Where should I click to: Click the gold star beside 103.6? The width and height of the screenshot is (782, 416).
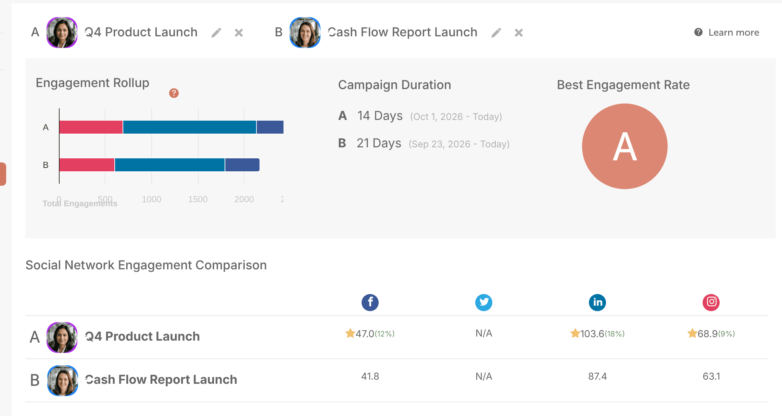(x=575, y=333)
